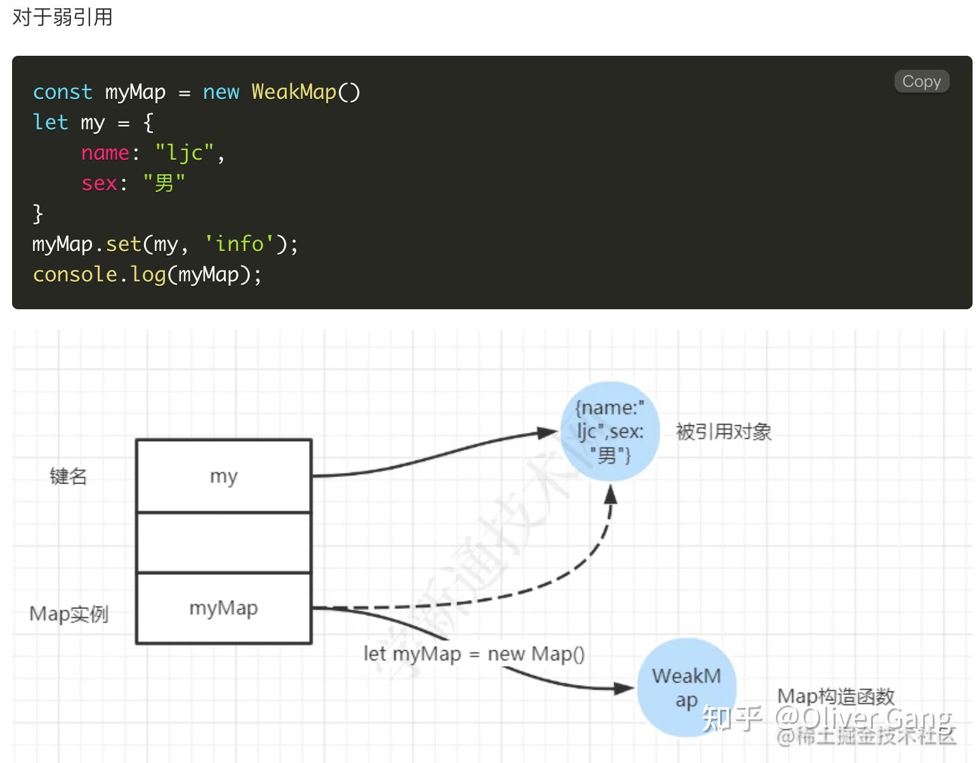The height and width of the screenshot is (763, 977).
Task: Click the Copy button on the code block
Action: (x=921, y=81)
